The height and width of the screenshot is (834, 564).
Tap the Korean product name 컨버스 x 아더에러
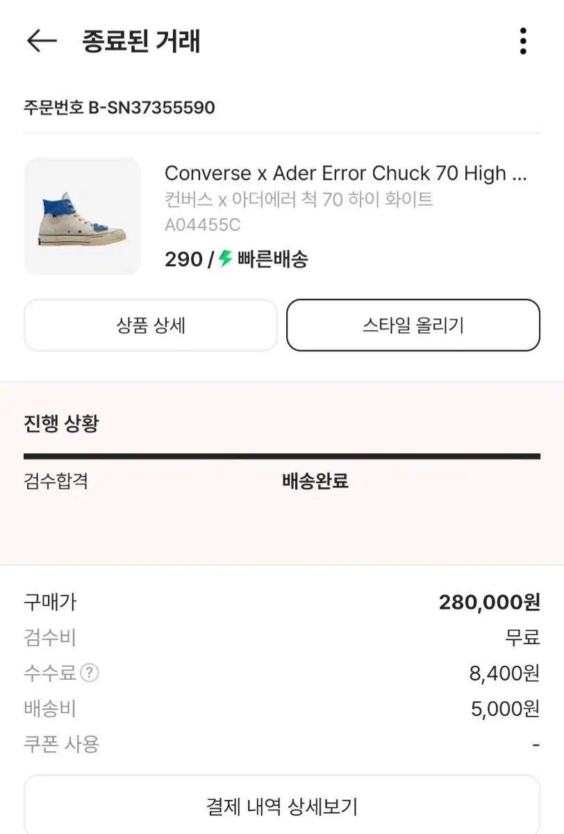click(x=299, y=199)
